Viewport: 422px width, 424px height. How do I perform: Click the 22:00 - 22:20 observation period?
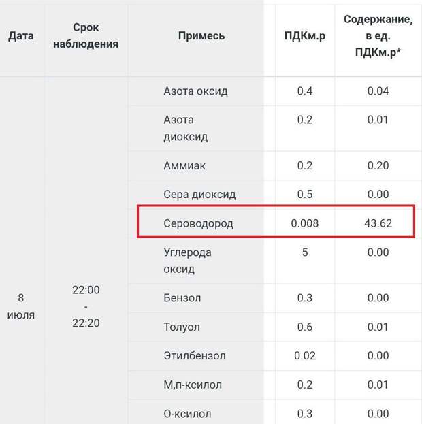point(86,306)
